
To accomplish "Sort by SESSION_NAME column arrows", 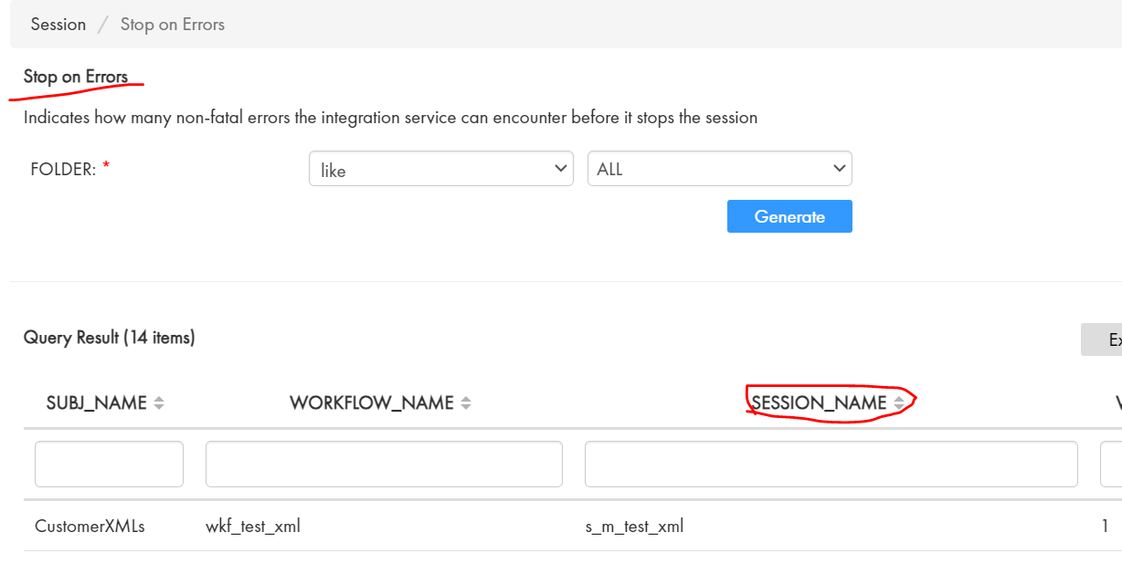I will click(x=899, y=403).
